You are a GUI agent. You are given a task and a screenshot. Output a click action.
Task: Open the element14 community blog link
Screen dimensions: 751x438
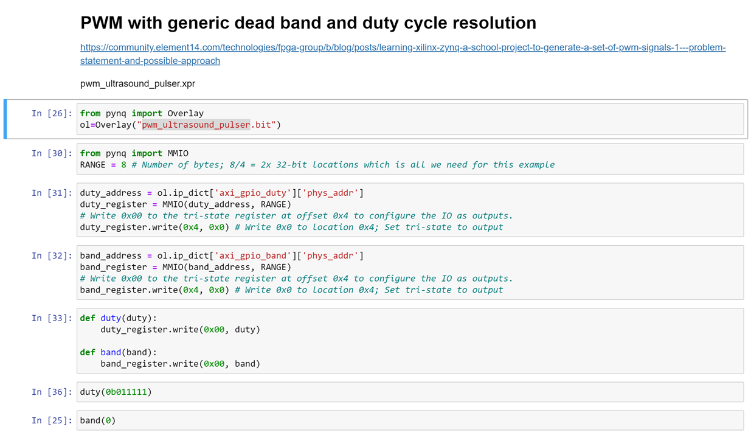pos(403,47)
